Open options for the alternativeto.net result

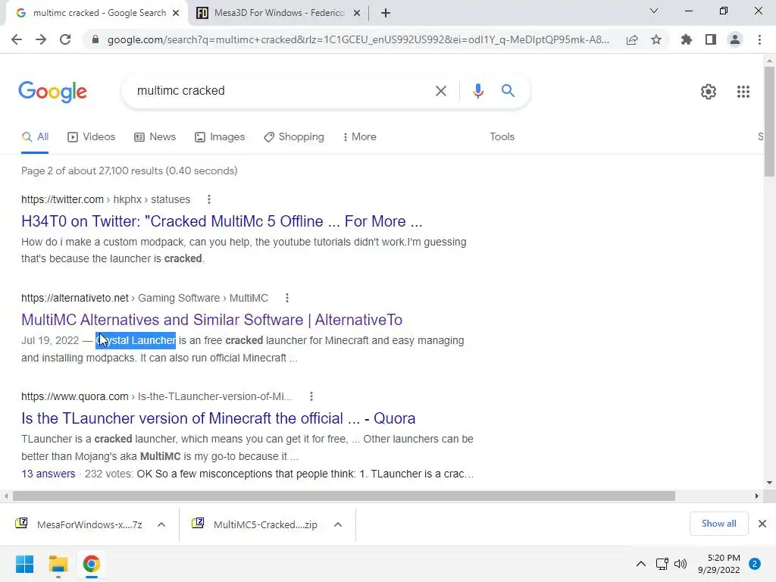(287, 298)
